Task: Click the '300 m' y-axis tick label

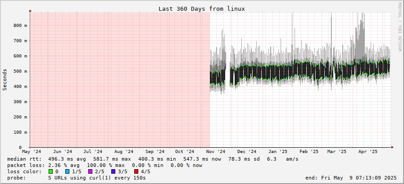Action: [20, 101]
